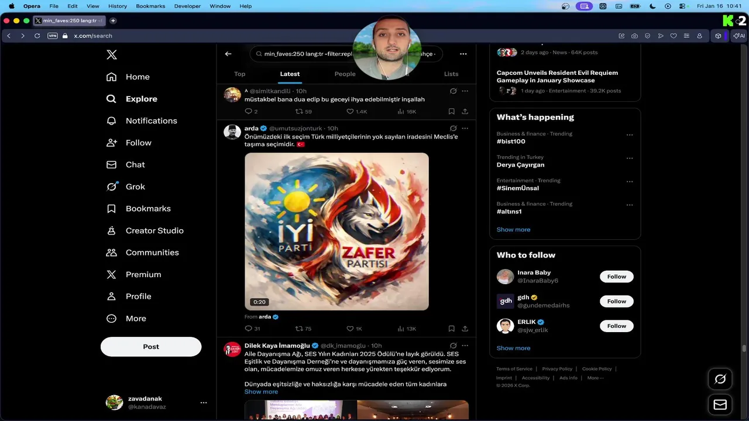The image size is (749, 421).
Task: Follow ERLIK account
Action: (x=616, y=326)
